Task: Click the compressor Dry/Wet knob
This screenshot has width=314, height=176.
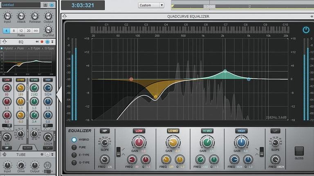Action: point(48,30)
